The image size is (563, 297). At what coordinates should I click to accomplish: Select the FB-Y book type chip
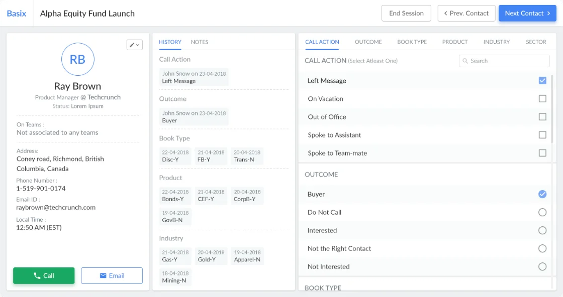(211, 156)
